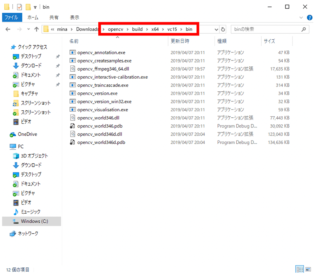Viewport: 316px width, 274px height.
Task: Go back with the left arrow button
Action: (8, 30)
